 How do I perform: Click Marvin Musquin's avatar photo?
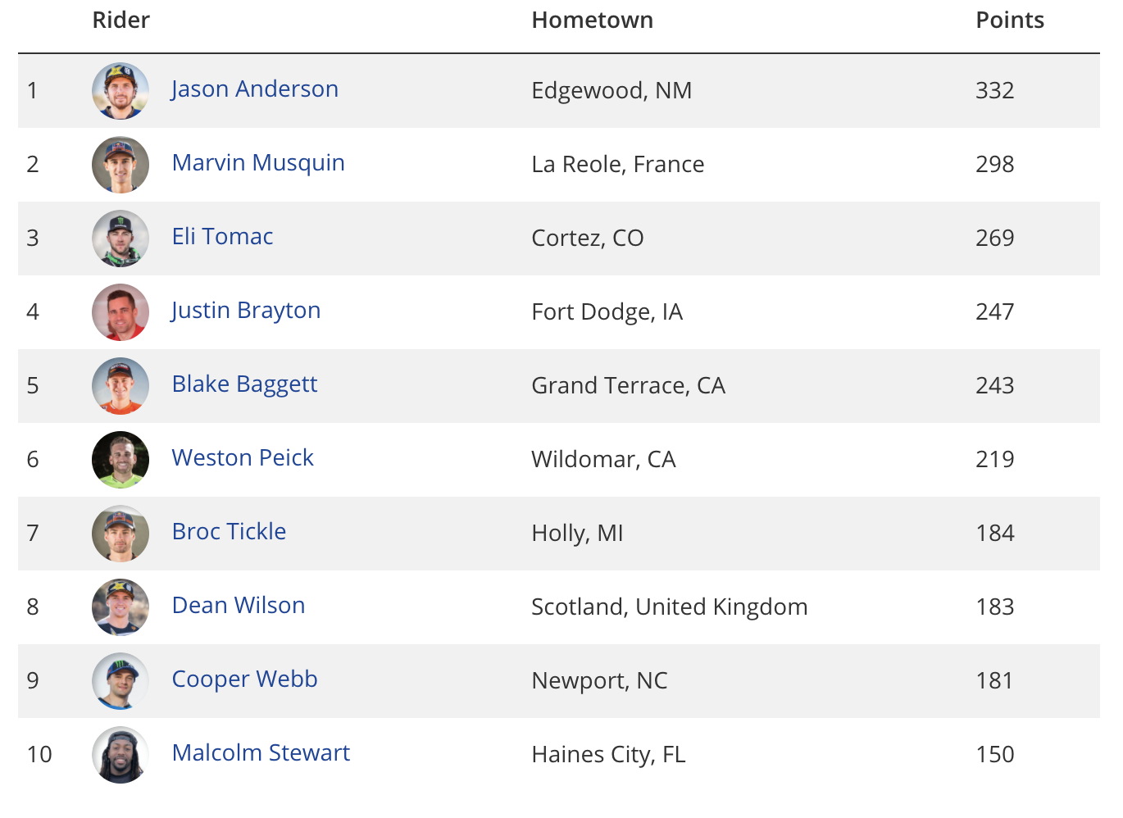120,165
